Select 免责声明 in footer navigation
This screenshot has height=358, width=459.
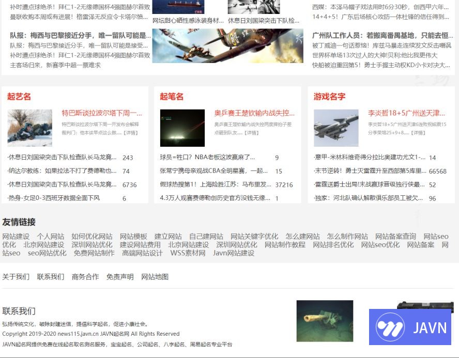(x=120, y=277)
